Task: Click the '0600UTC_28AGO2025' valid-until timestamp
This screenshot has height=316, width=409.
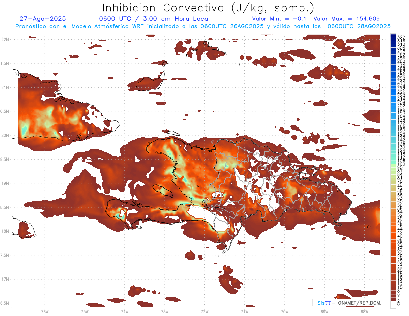Action: (359, 26)
